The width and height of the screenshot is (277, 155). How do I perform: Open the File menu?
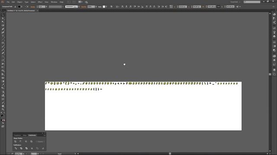point(8,2)
